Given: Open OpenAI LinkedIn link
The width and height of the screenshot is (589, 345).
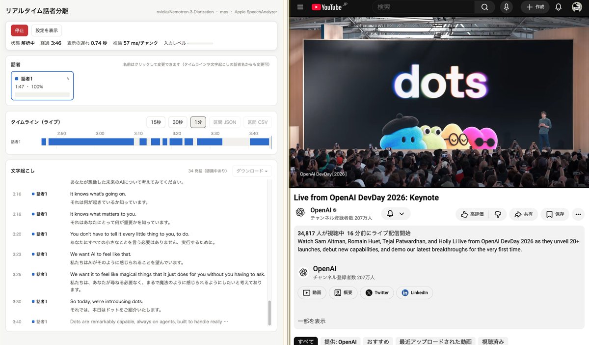Looking at the screenshot, I should [415, 292].
